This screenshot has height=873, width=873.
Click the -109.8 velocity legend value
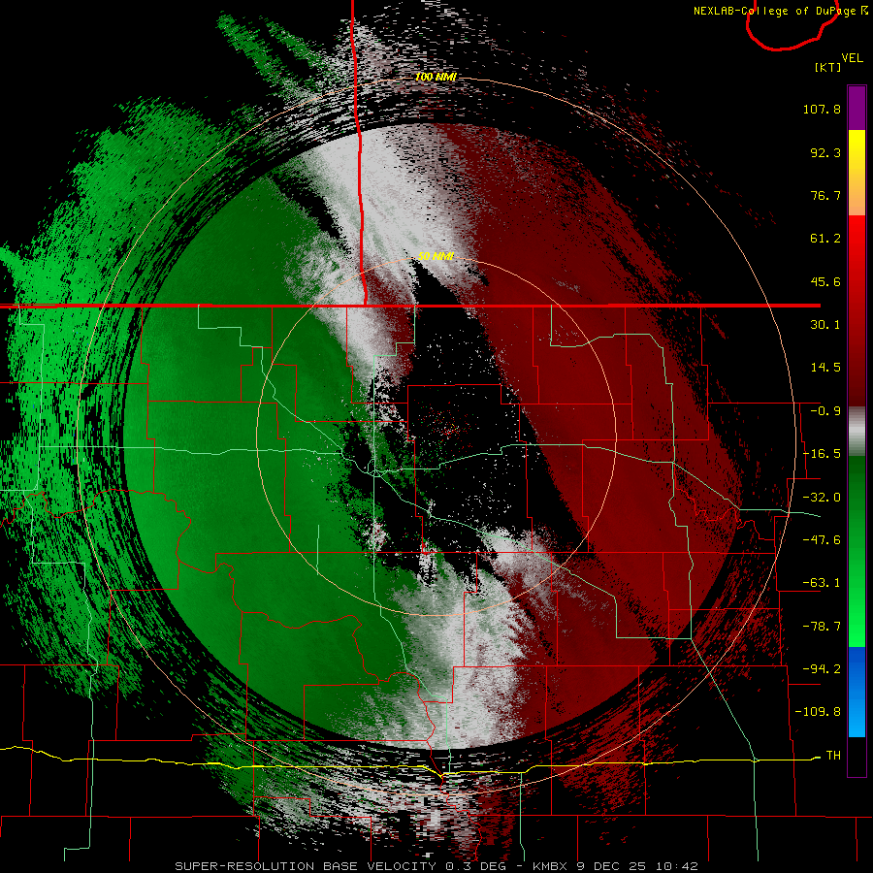pos(818,712)
